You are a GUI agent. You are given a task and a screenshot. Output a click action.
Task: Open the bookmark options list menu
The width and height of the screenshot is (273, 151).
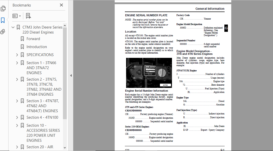coord(17,16)
